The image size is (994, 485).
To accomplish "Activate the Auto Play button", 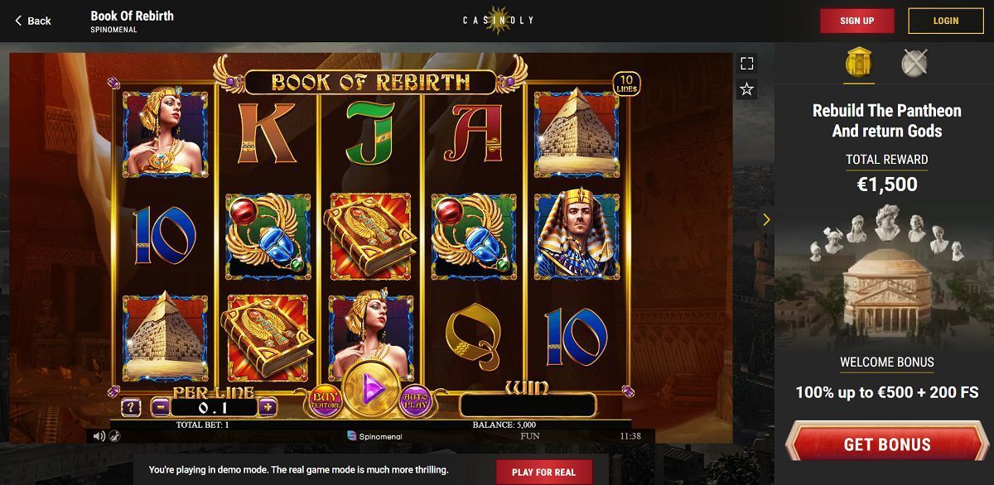I will [416, 401].
